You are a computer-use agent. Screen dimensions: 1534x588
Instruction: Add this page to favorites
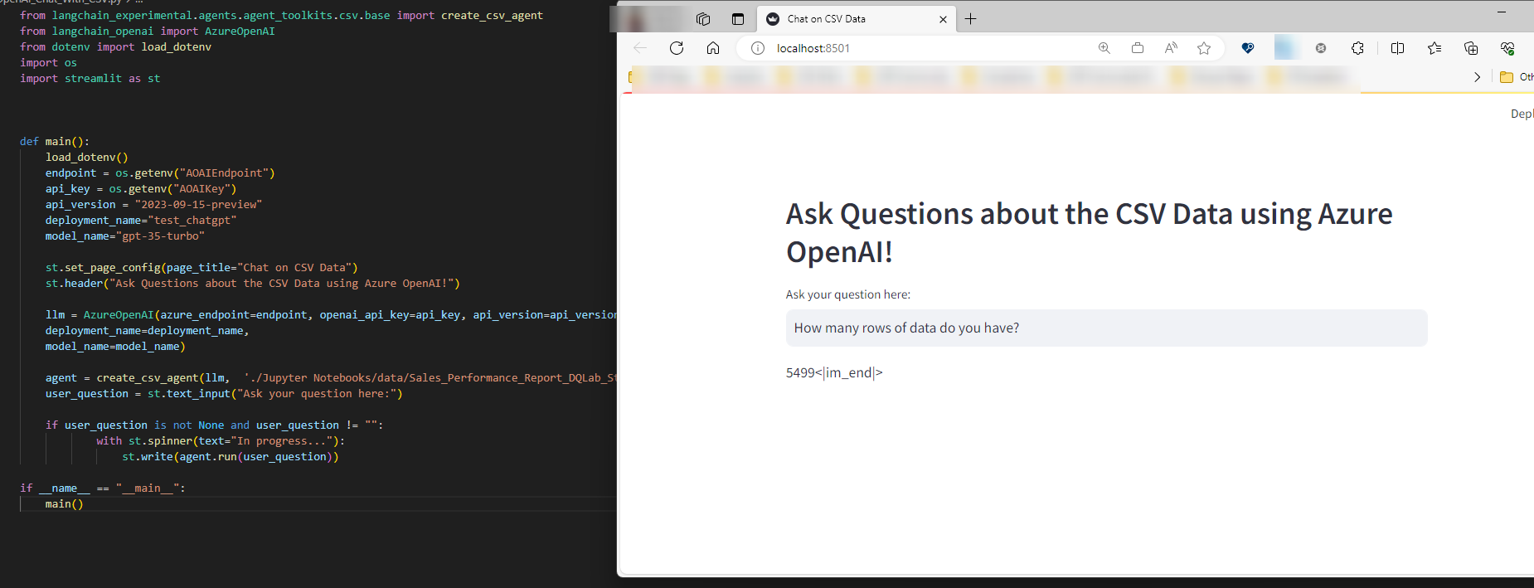[1204, 48]
